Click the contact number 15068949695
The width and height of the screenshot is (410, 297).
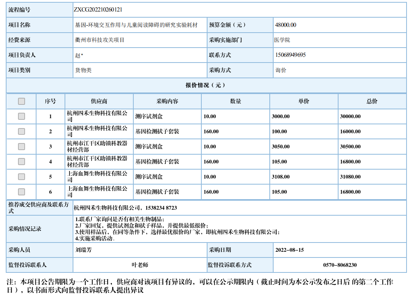(290, 55)
